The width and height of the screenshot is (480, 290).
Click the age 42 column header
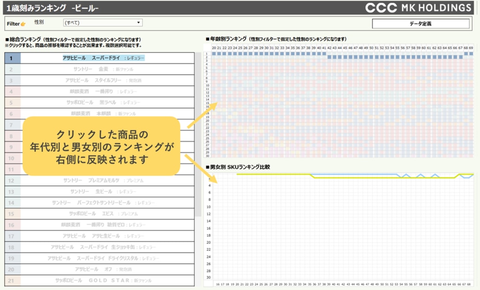click(329, 48)
